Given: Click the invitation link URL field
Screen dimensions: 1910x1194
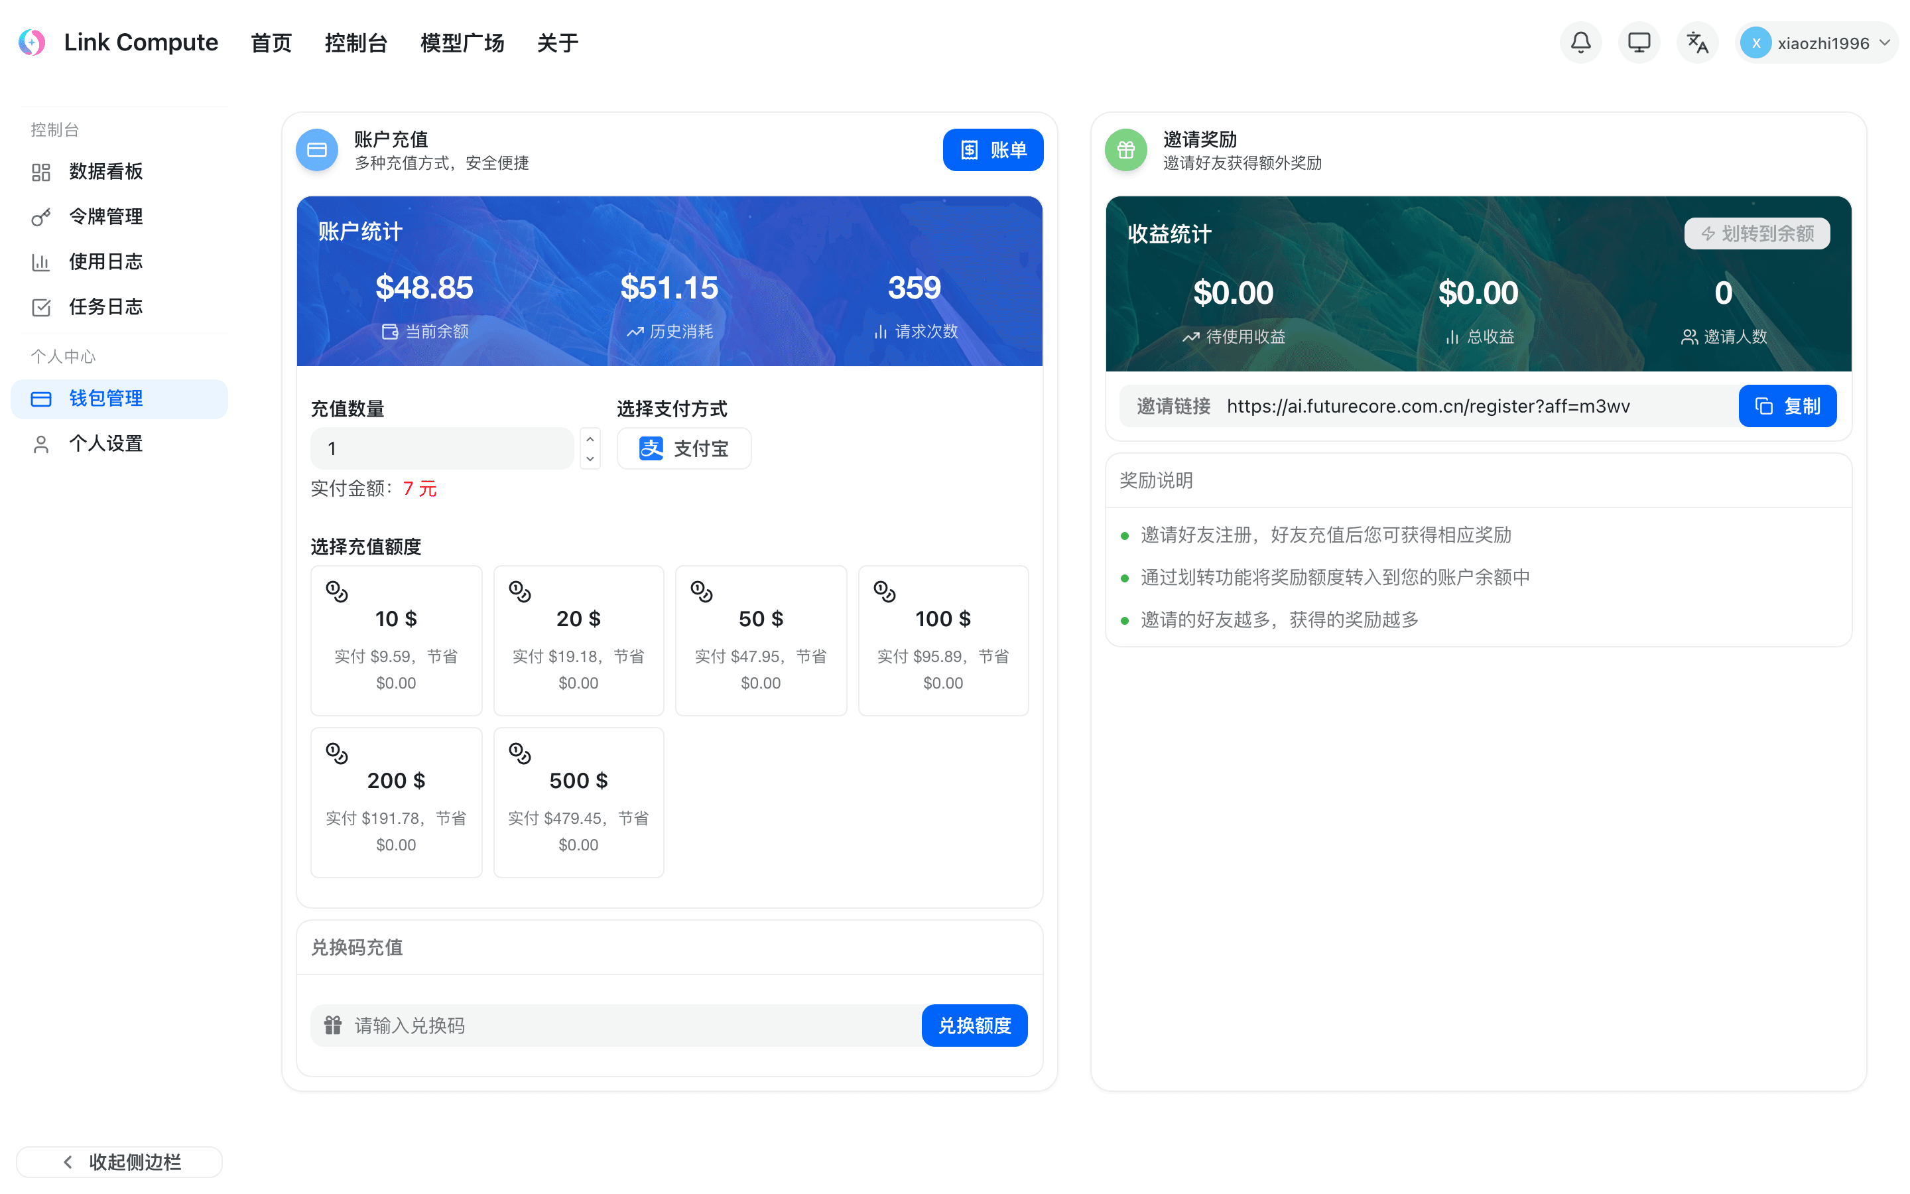Looking at the screenshot, I should 1428,406.
